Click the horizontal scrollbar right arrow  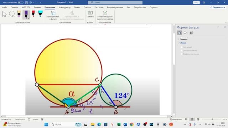click(171, 116)
